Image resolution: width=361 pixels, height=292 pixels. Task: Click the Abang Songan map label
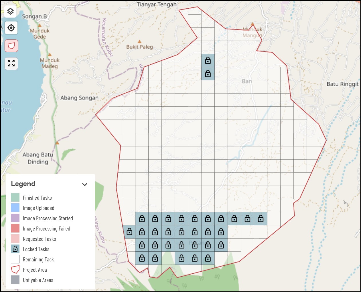coord(79,98)
